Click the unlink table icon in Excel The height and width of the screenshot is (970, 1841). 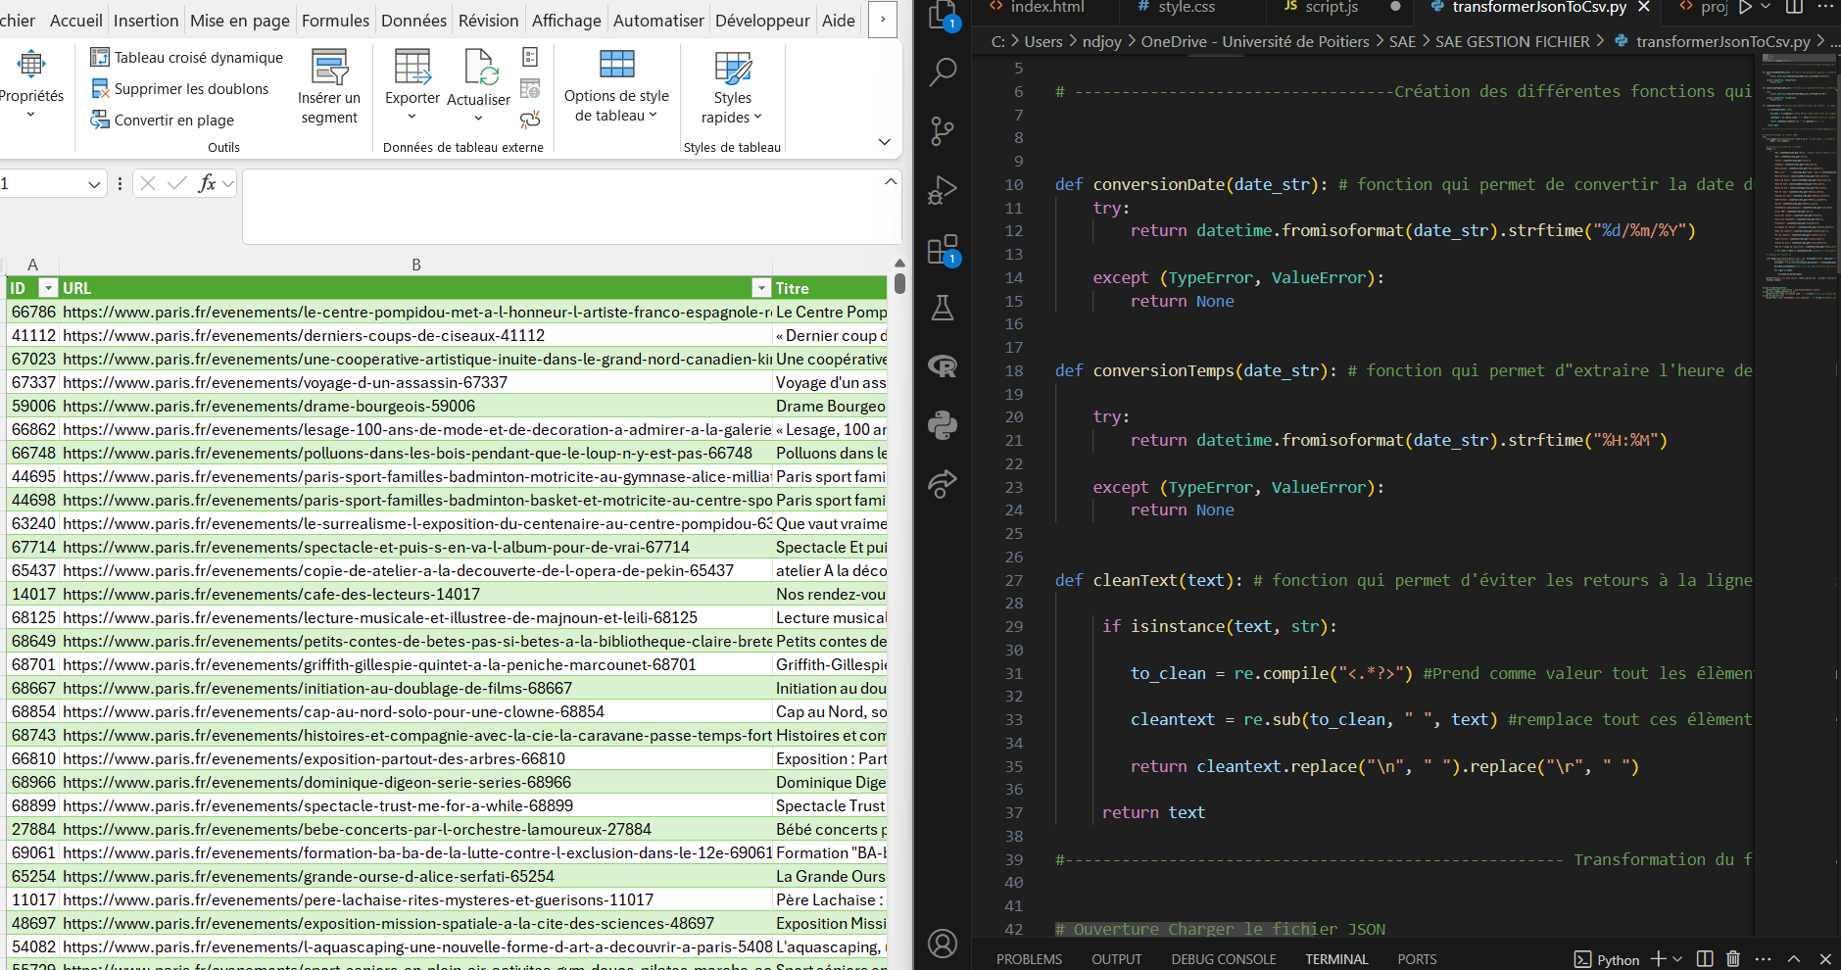coord(530,120)
